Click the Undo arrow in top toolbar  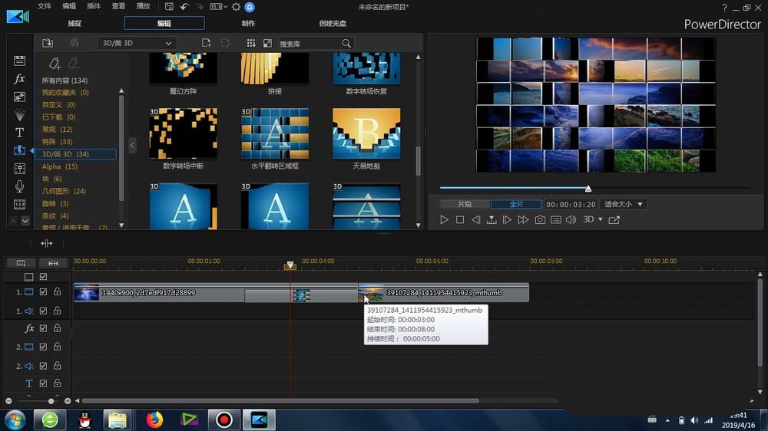(184, 7)
